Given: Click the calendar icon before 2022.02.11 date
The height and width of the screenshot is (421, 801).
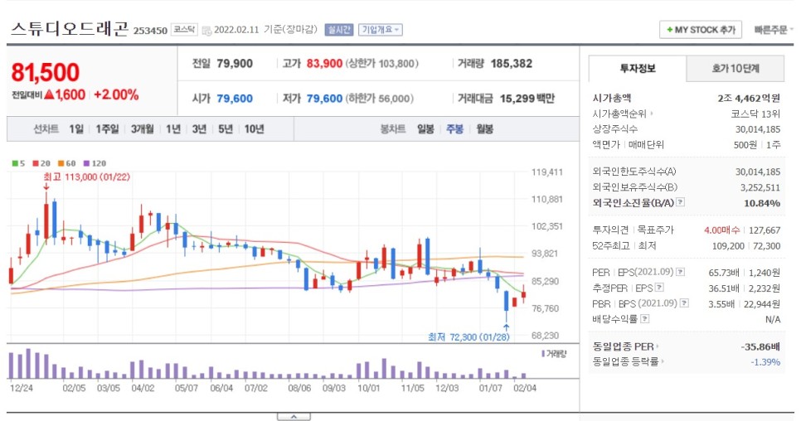Looking at the screenshot, I should (x=206, y=31).
